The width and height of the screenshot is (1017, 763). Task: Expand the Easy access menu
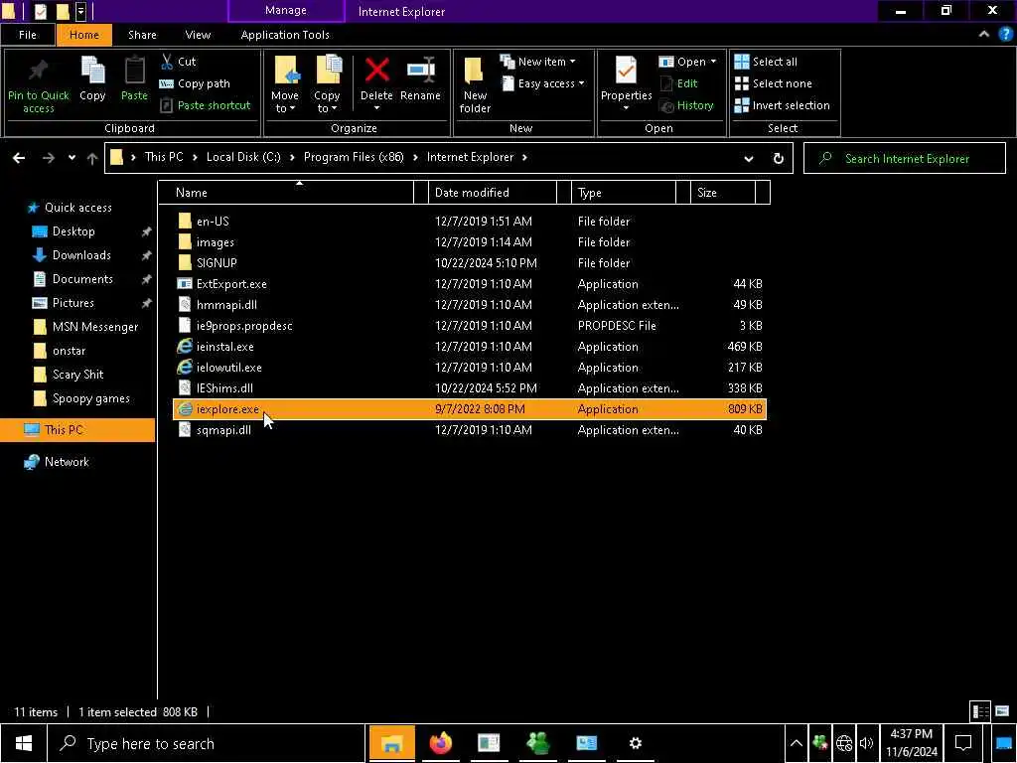(x=543, y=83)
